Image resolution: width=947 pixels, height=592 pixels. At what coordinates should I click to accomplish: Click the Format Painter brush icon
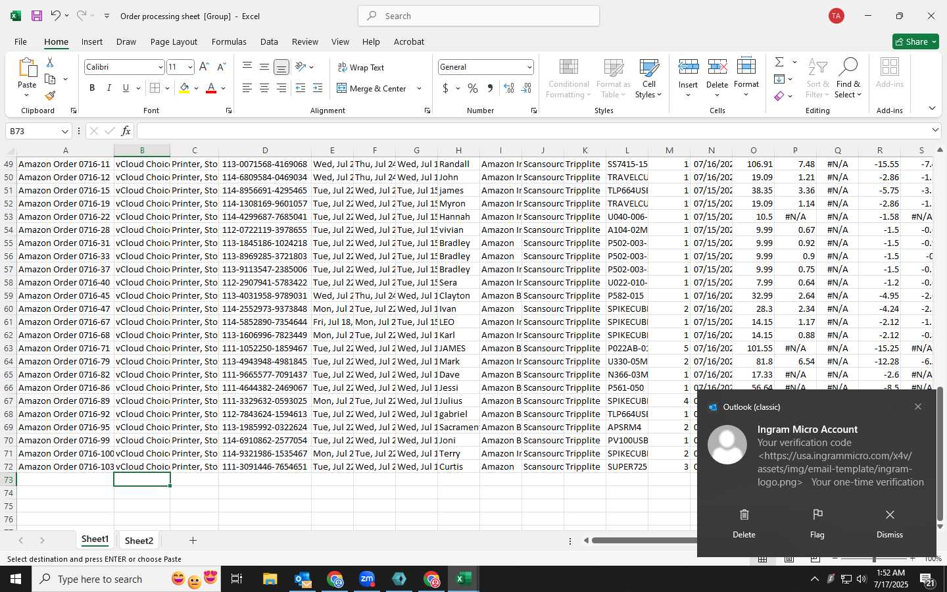(50, 95)
